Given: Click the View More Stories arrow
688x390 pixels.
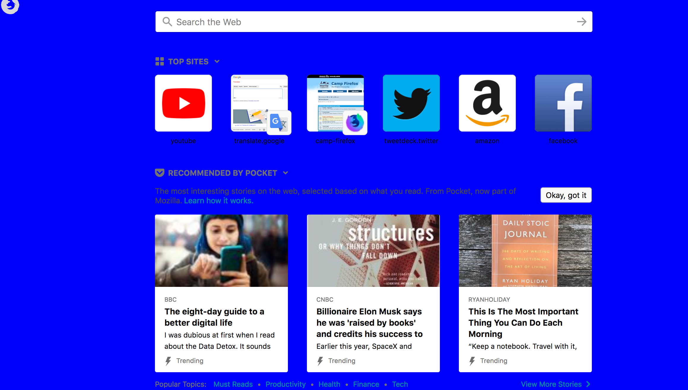Looking at the screenshot, I should [588, 384].
